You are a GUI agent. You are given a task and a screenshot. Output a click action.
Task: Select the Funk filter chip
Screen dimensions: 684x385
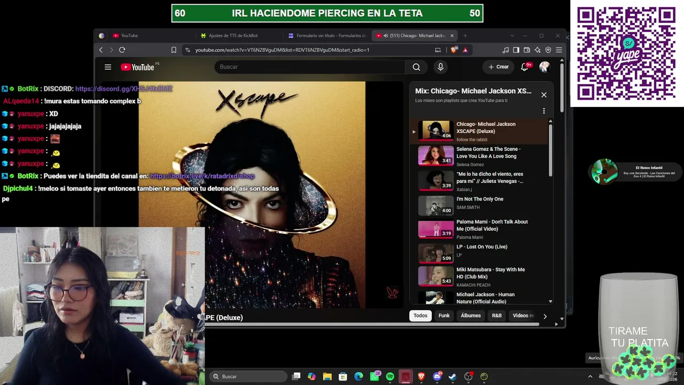444,315
